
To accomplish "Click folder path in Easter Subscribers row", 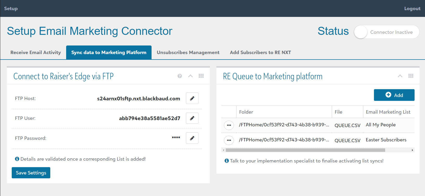I will (284, 140).
